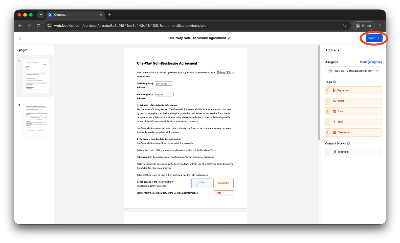
Task: Click drag handle dots on Text tag
Action: [x=328, y=122]
